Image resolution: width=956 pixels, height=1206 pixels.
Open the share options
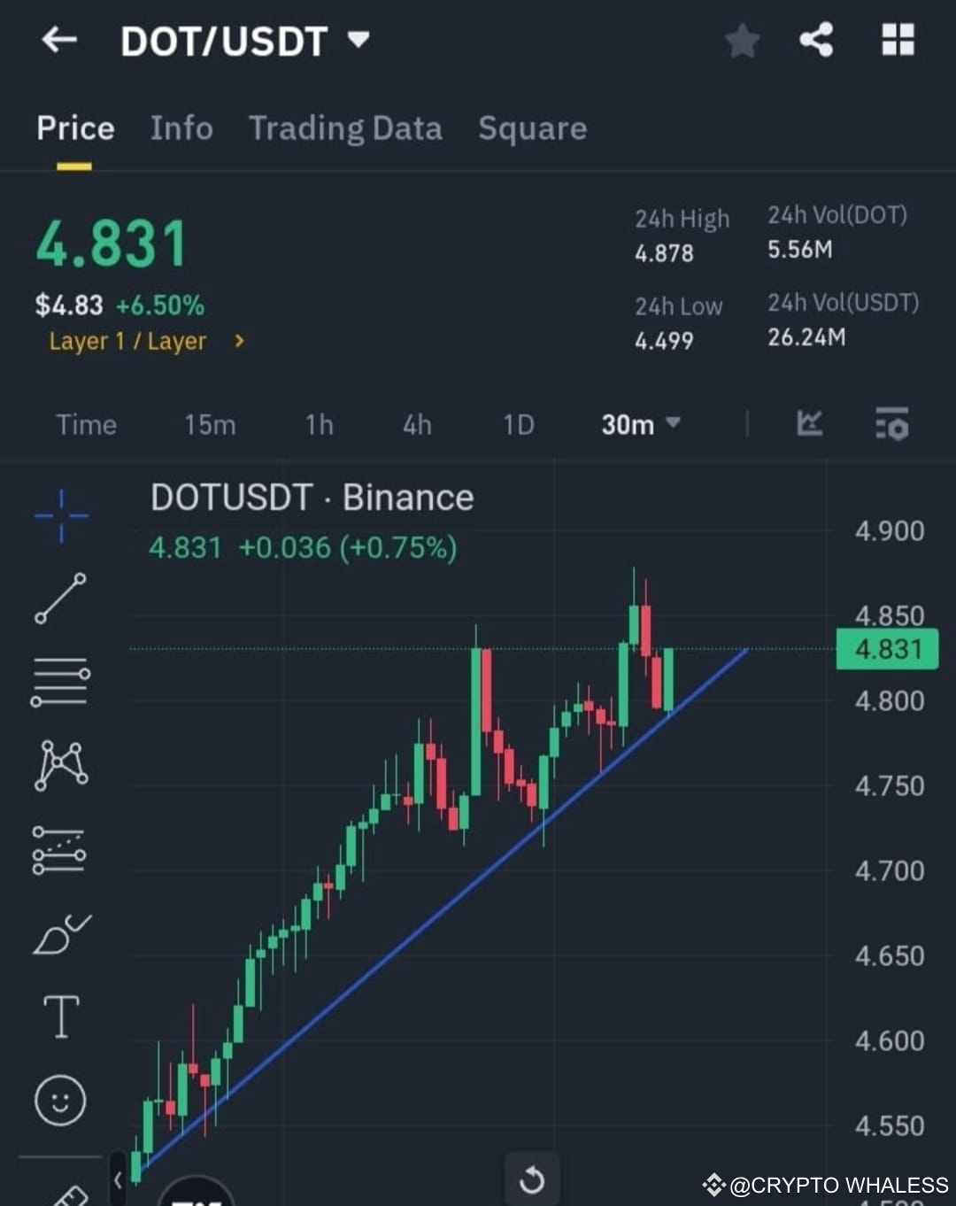tap(816, 40)
